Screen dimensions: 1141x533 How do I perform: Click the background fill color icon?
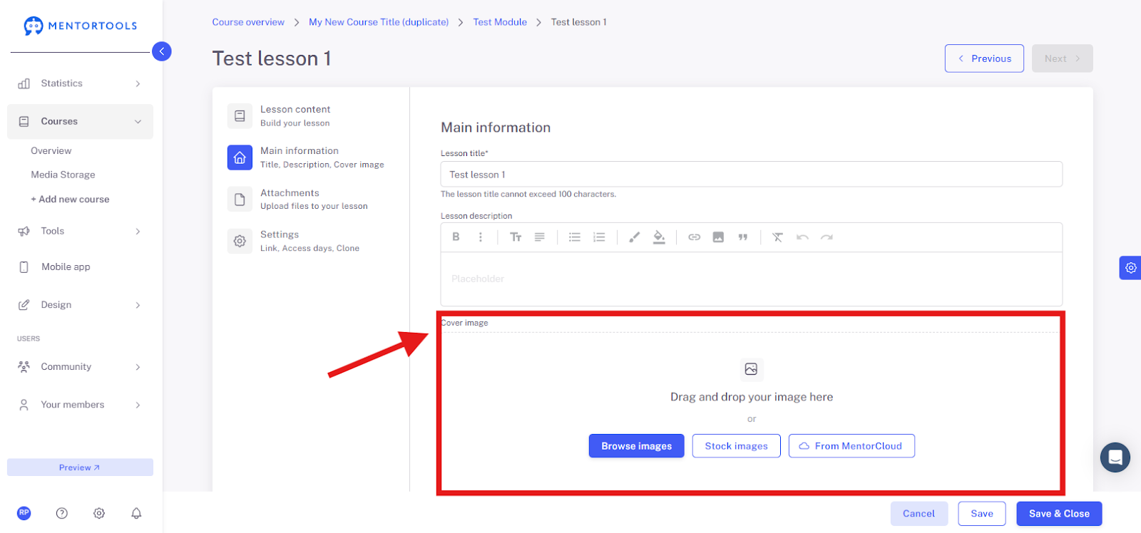click(x=659, y=237)
